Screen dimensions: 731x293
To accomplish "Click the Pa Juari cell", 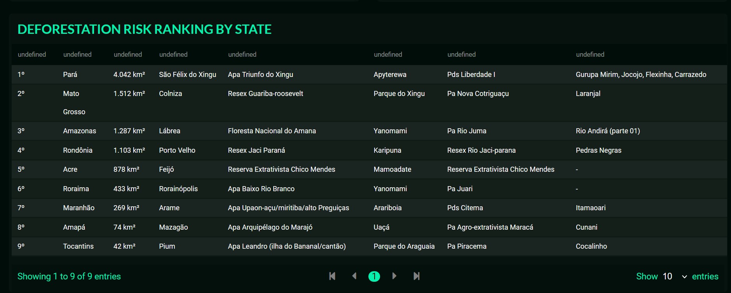I will pyautogui.click(x=460, y=189).
